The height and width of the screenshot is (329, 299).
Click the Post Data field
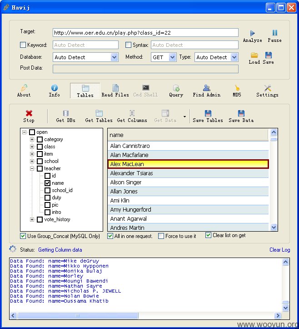(x=145, y=69)
